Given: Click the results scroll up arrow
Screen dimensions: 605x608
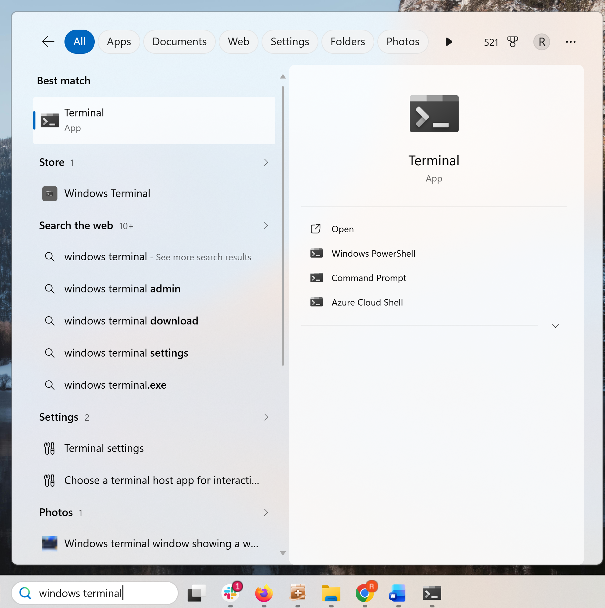Looking at the screenshot, I should coord(283,76).
